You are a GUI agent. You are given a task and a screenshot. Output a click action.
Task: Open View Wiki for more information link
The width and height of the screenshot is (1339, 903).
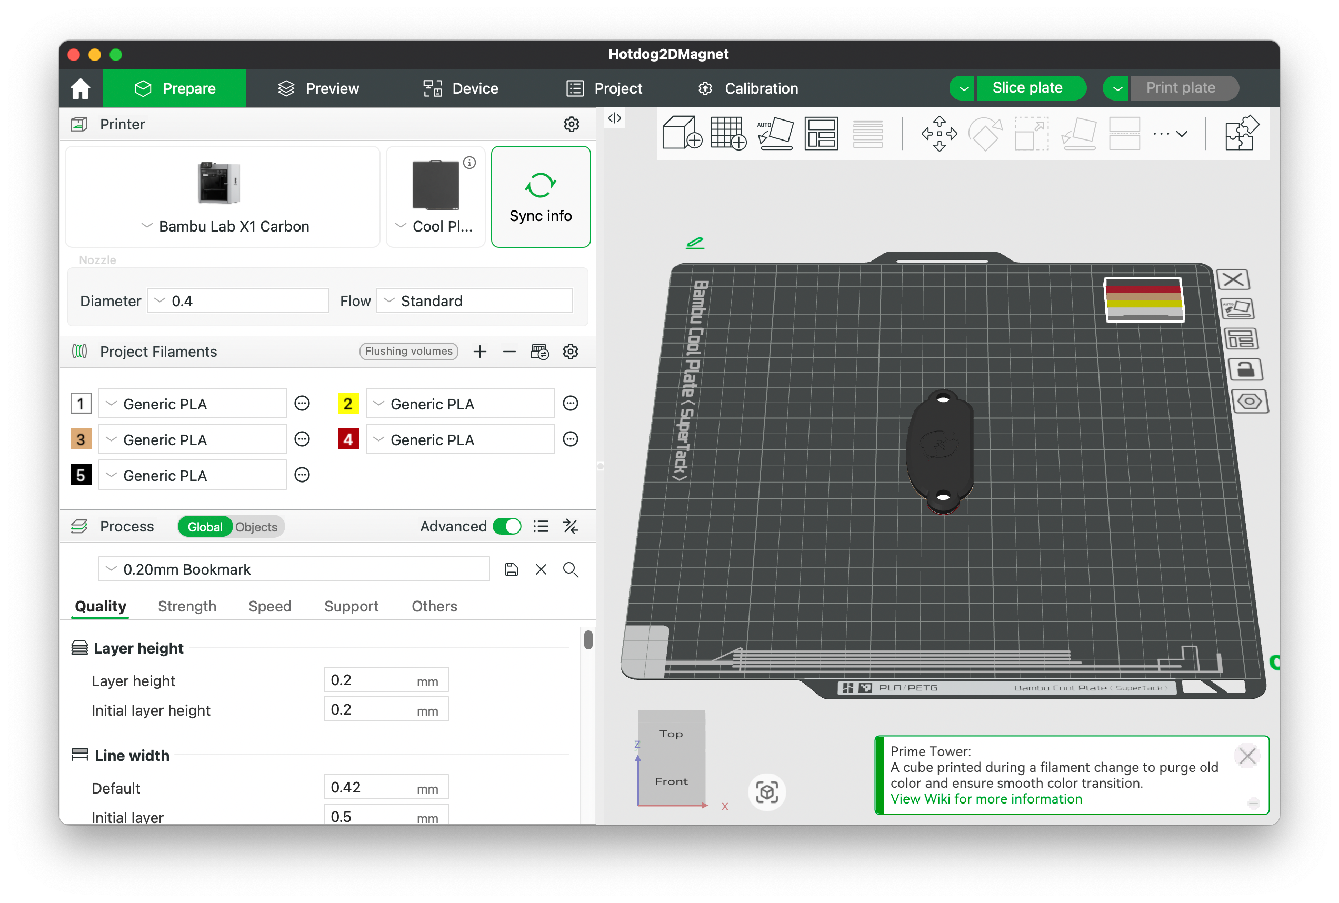pyautogui.click(x=986, y=799)
